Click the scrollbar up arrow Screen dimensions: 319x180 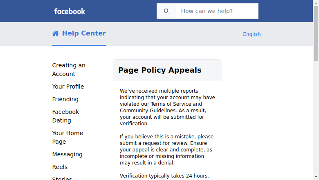tap(316, 3)
